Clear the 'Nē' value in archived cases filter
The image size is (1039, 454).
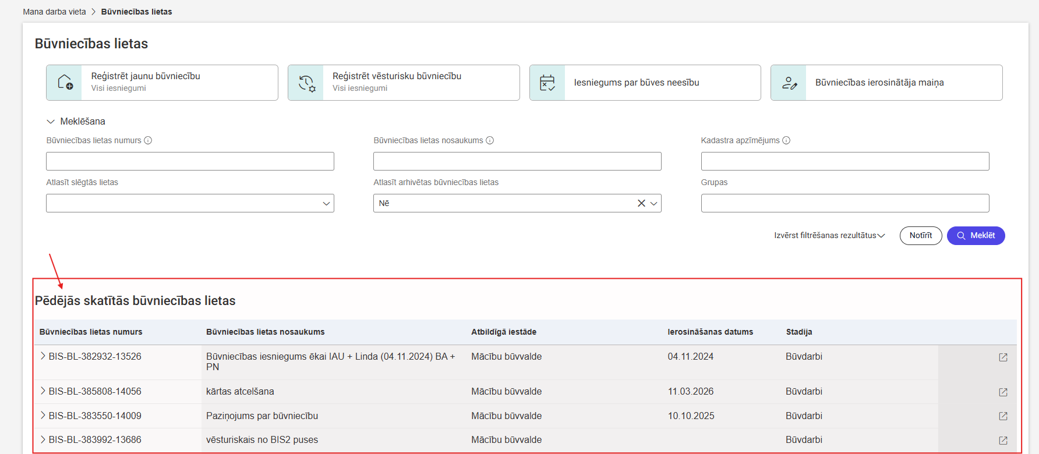pyautogui.click(x=641, y=203)
